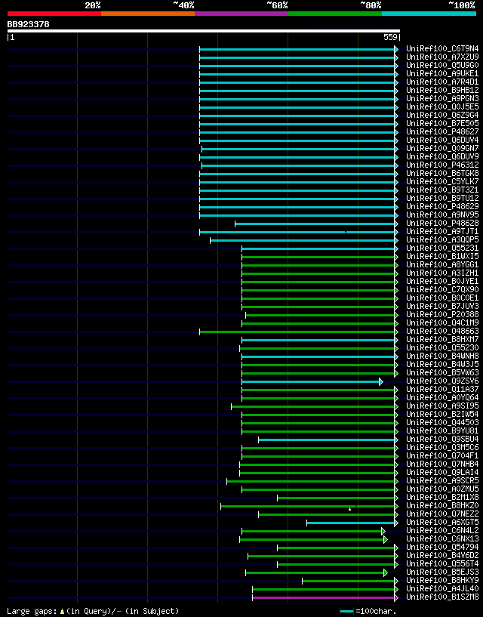The height and width of the screenshot is (617, 483).
Task: Click the purple ~60% identity legend bar
Action: coord(241,14)
